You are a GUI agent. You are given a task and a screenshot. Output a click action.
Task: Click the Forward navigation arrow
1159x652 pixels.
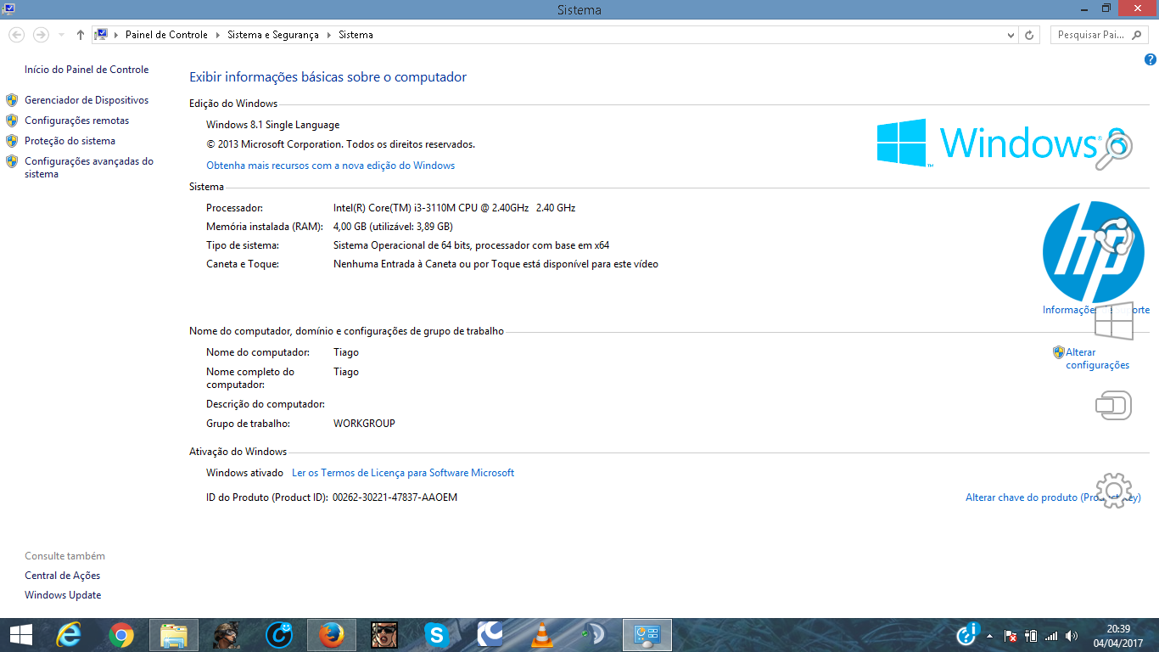41,35
